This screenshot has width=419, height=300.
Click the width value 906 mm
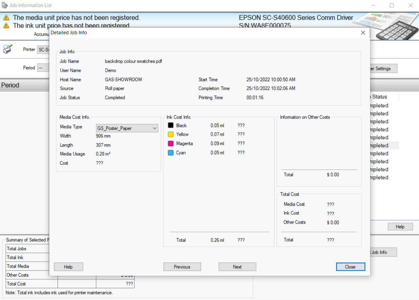[103, 136]
